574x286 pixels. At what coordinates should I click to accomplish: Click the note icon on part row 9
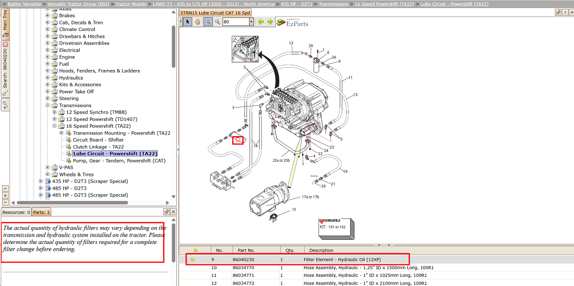pos(192,260)
